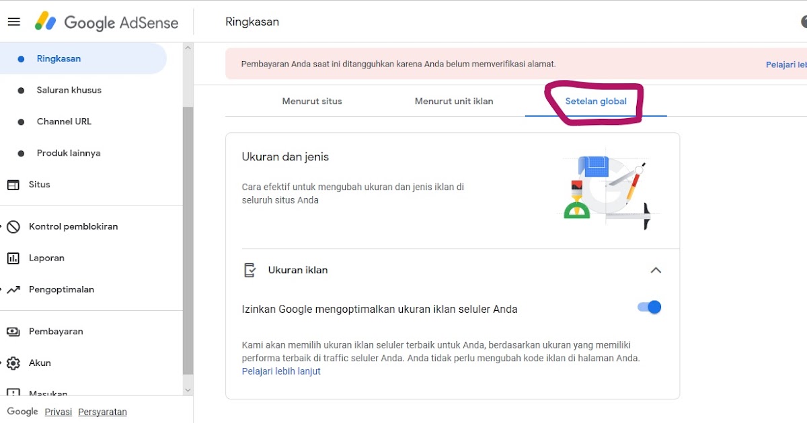Open Pembayaran using its payment card icon

pos(15,331)
